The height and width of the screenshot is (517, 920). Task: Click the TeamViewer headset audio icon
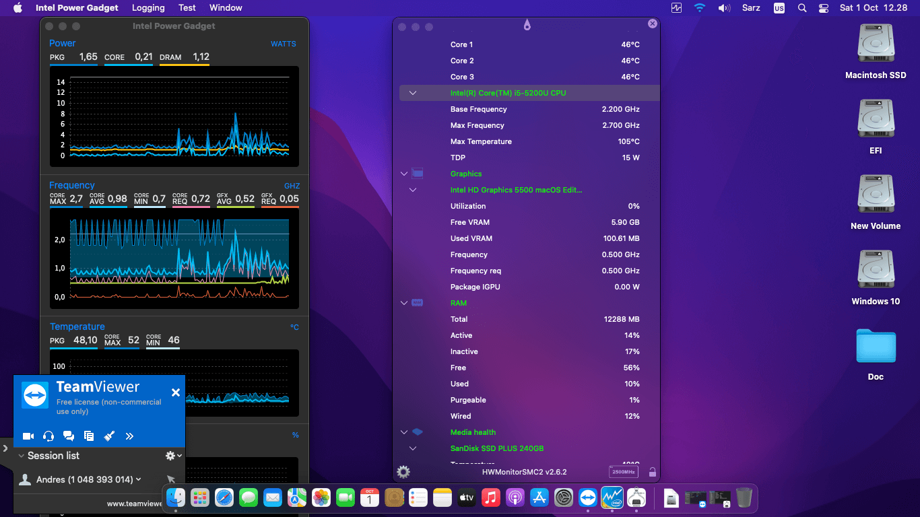coord(48,436)
